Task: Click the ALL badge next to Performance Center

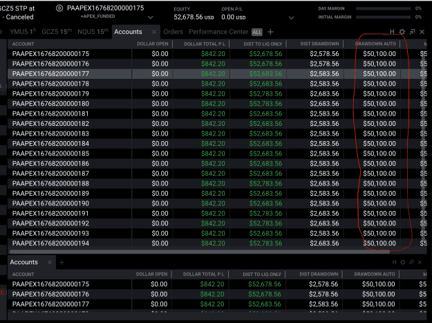Action: [x=256, y=33]
